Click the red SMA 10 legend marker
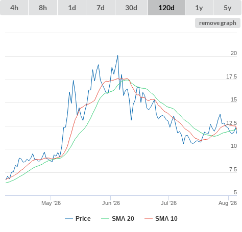The width and height of the screenshot is (242, 232). click(x=149, y=219)
